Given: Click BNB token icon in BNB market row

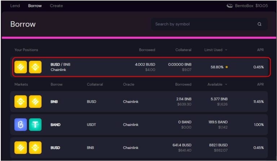Looking at the screenshot, I should coord(21,102).
